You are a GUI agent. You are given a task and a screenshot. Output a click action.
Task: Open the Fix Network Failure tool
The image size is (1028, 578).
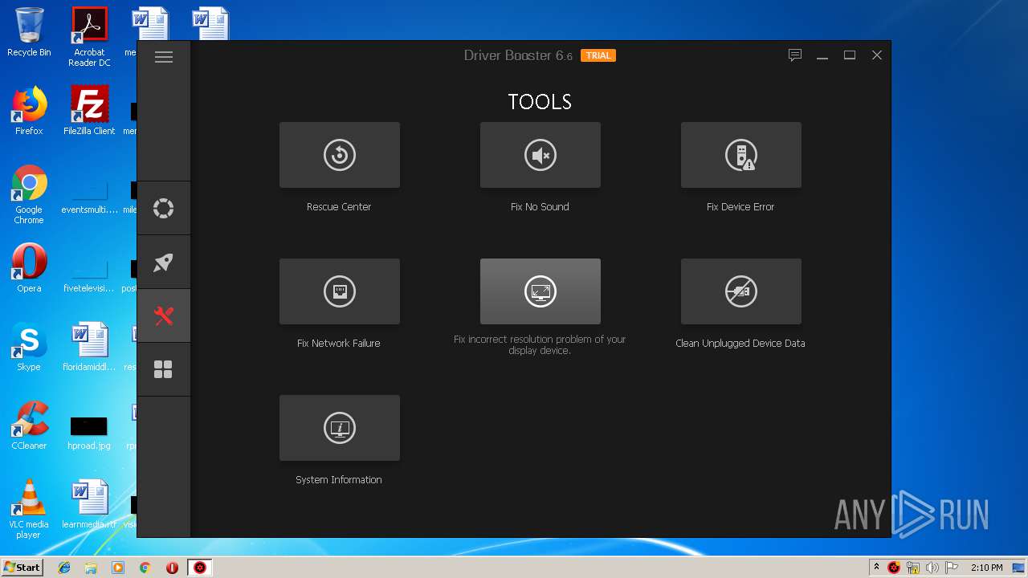340,291
